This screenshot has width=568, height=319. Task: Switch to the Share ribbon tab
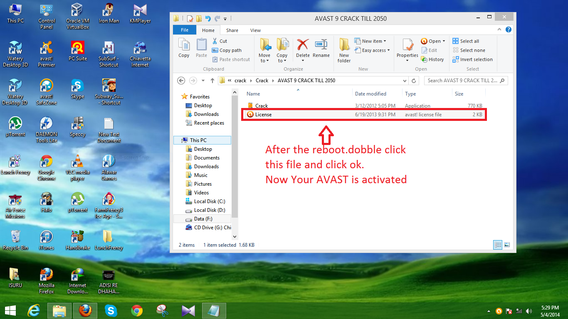[x=232, y=30]
